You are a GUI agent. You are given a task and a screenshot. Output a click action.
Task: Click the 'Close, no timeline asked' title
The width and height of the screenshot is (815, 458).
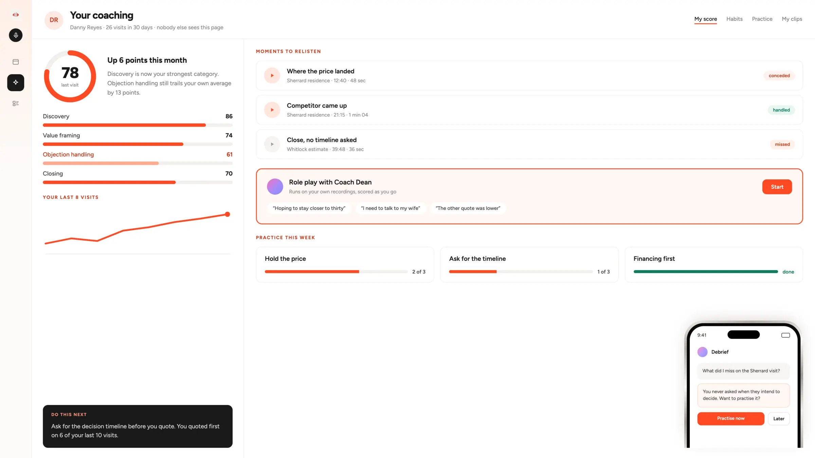tap(321, 140)
